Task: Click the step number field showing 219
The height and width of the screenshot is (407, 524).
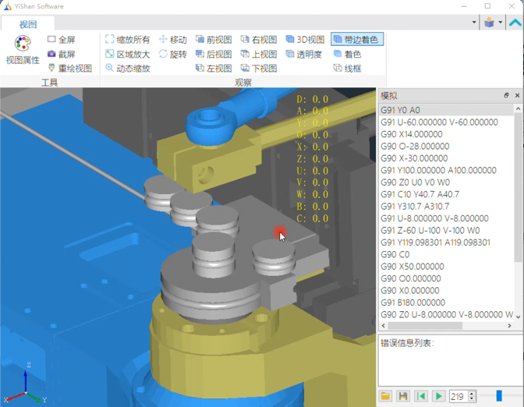Action: click(458, 396)
